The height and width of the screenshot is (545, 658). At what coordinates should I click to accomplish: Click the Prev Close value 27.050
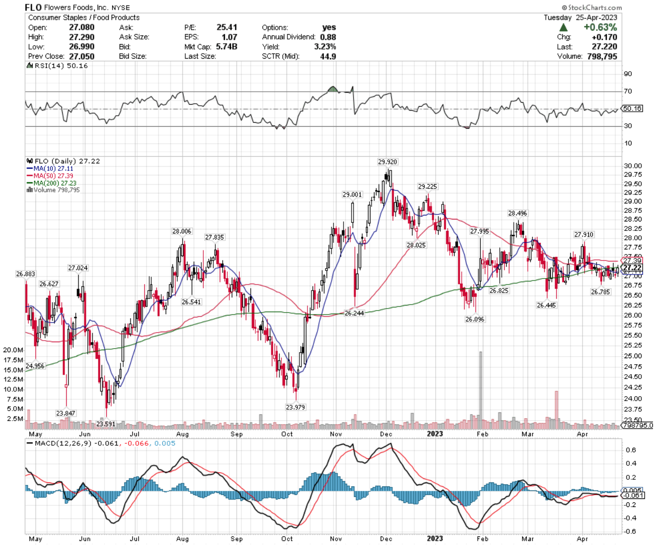[x=82, y=56]
